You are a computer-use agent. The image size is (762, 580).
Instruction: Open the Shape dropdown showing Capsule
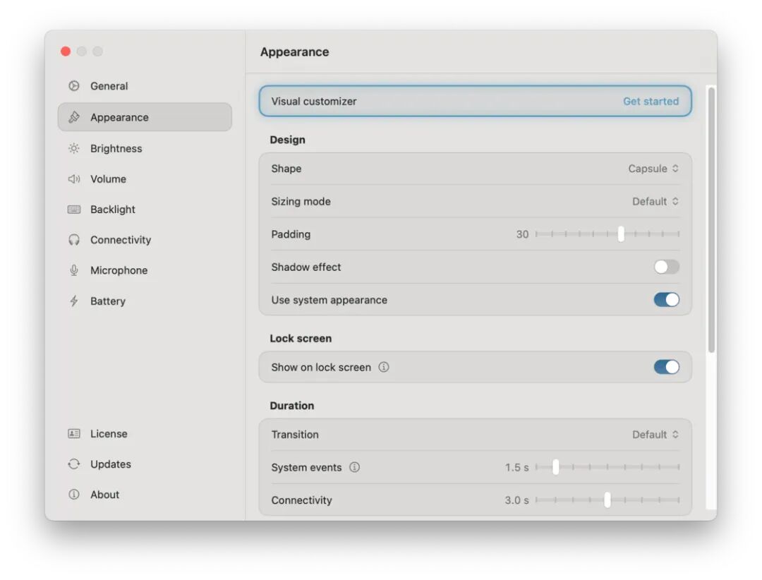653,169
